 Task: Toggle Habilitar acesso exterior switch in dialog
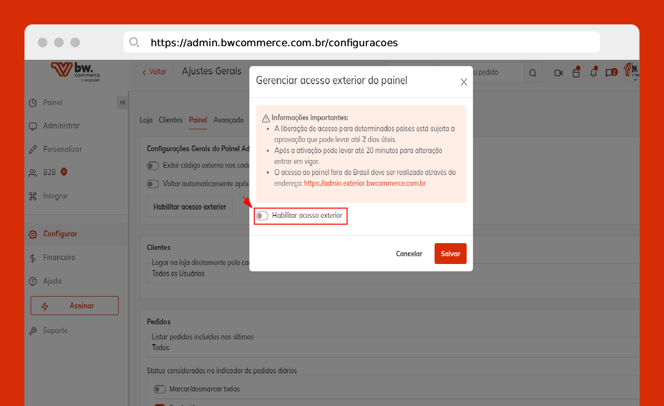click(x=262, y=216)
